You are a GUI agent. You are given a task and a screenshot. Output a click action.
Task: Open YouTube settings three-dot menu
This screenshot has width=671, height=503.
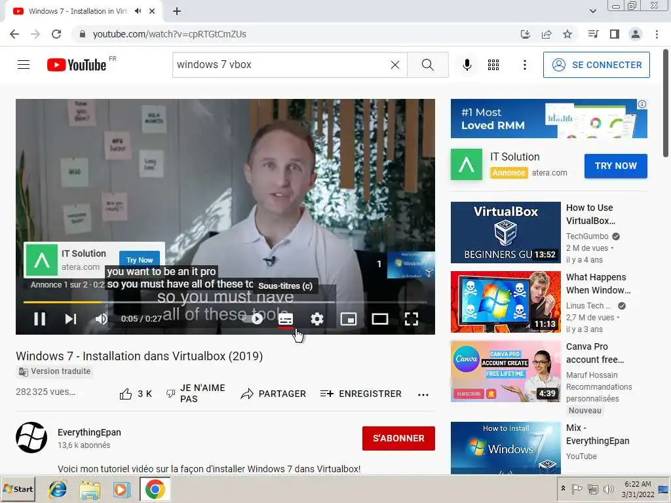[x=525, y=65]
